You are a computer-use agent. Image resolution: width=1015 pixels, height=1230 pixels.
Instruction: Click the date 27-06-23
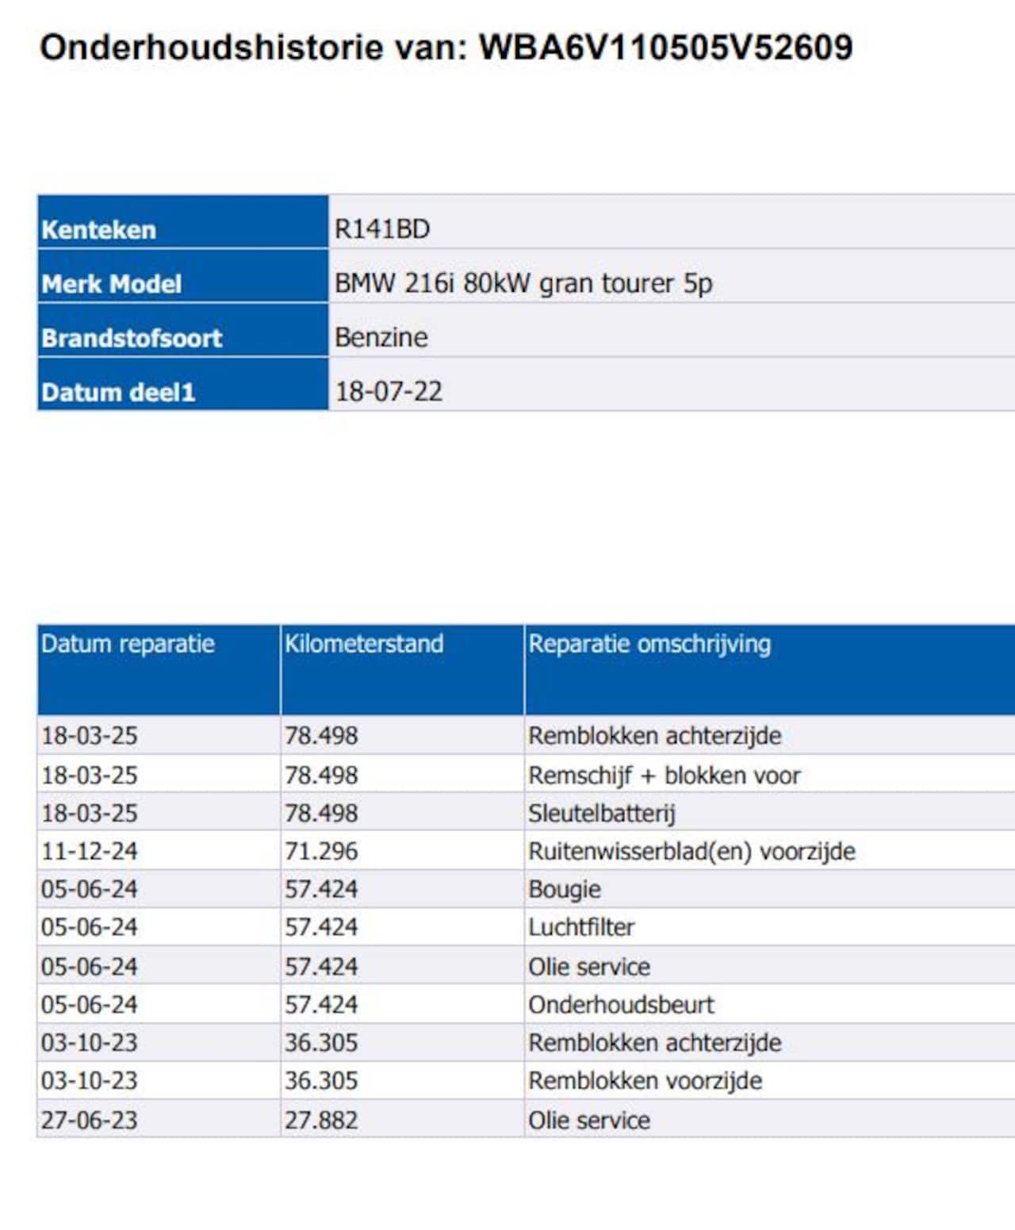click(89, 1121)
